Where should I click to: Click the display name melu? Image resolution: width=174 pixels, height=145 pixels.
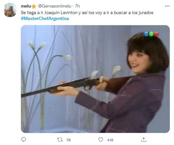click(26, 6)
